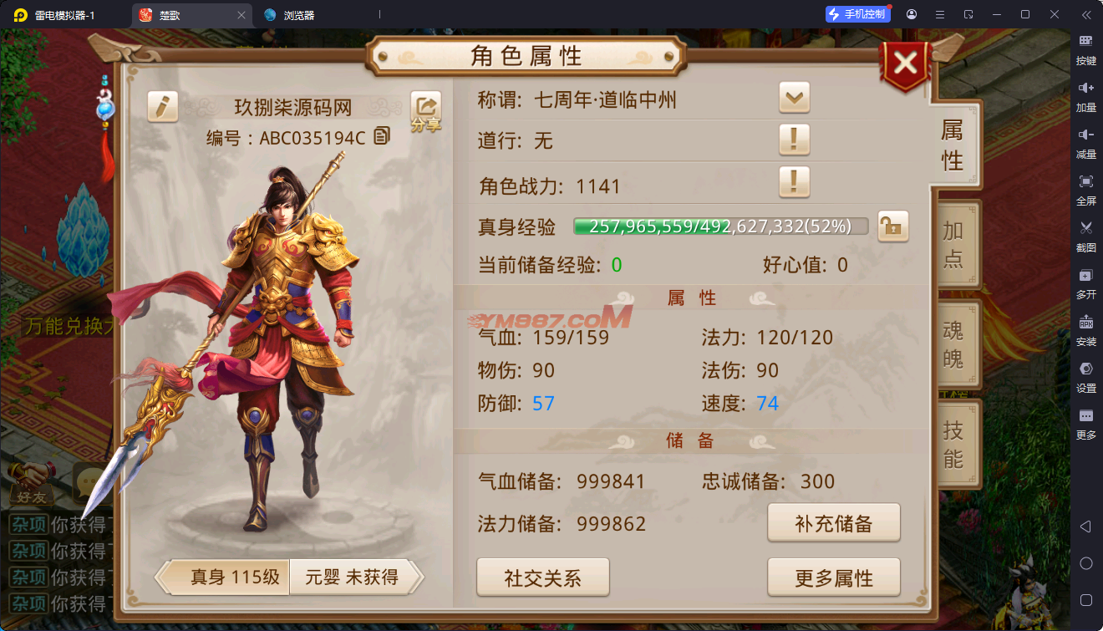Copy the character ID number icon
This screenshot has height=631, width=1103.
[382, 136]
